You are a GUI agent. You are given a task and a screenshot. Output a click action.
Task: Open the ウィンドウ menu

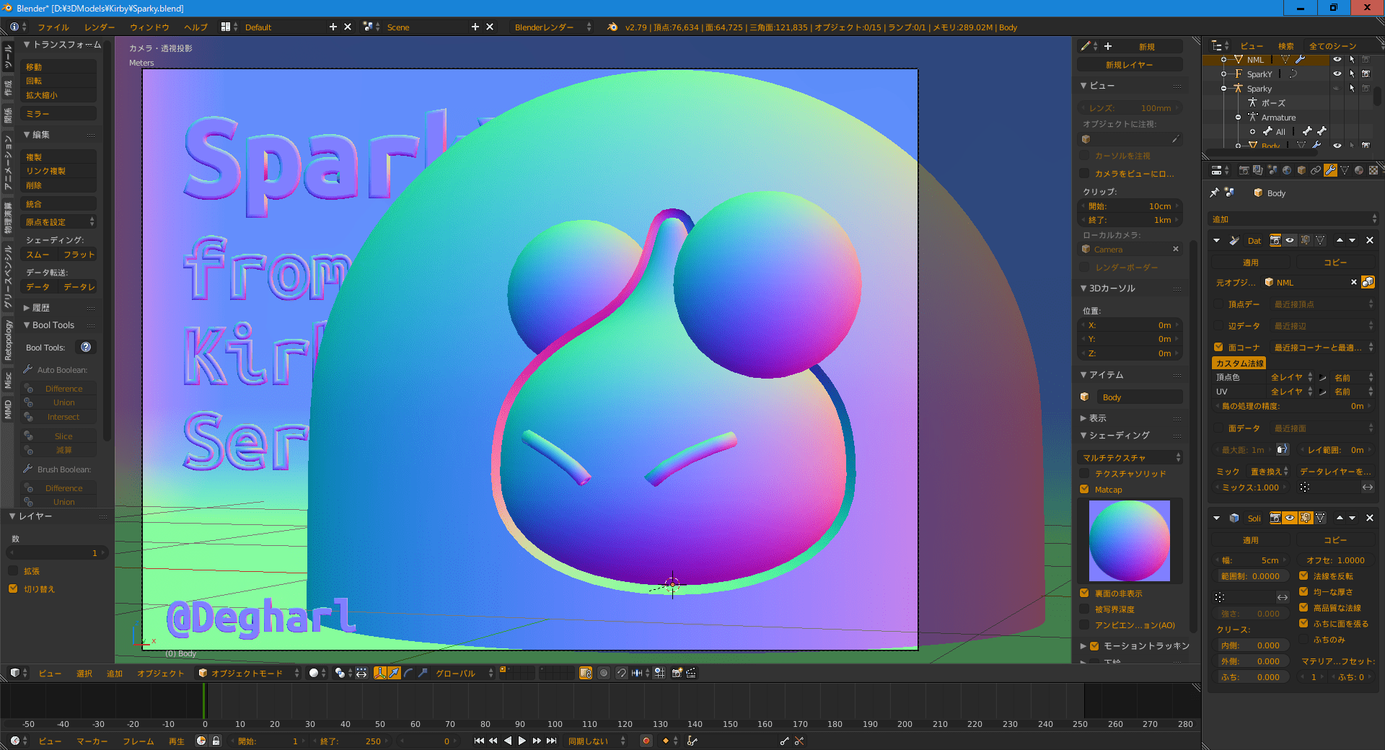[149, 27]
